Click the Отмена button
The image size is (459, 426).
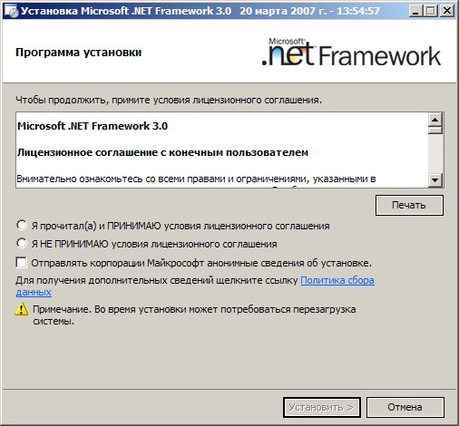405,407
